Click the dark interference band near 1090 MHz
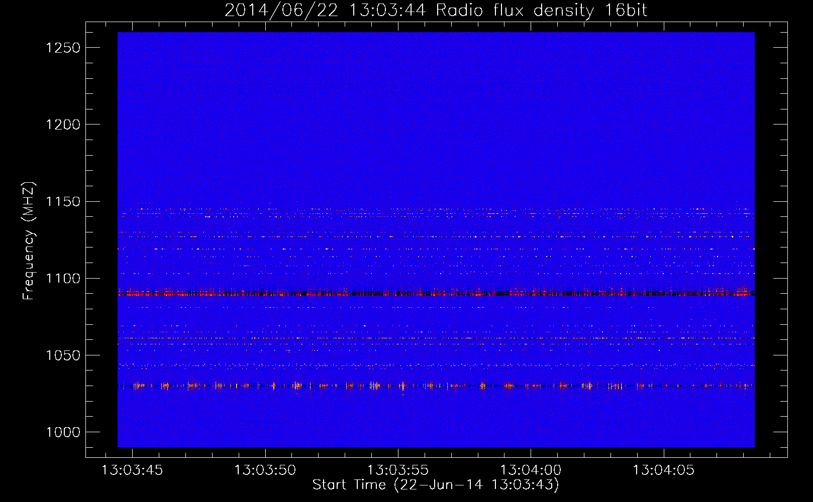 coord(436,293)
